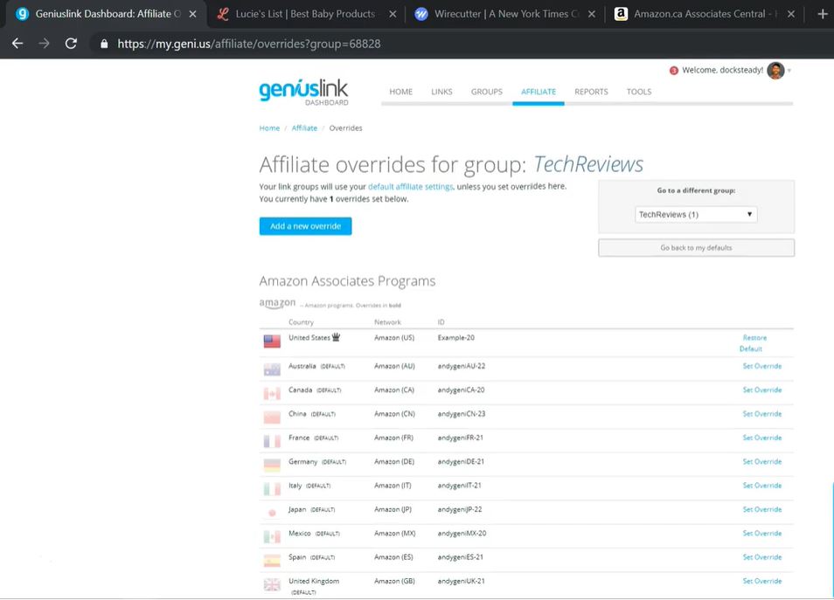
Task: Open the TechReviews (1) group dropdown
Action: tap(696, 215)
